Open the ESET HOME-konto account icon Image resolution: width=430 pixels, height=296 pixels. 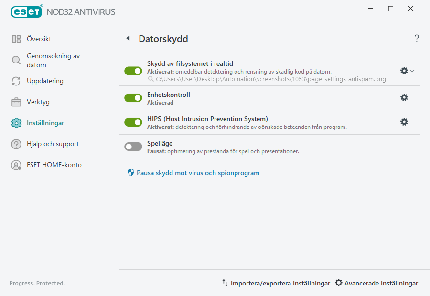16,165
